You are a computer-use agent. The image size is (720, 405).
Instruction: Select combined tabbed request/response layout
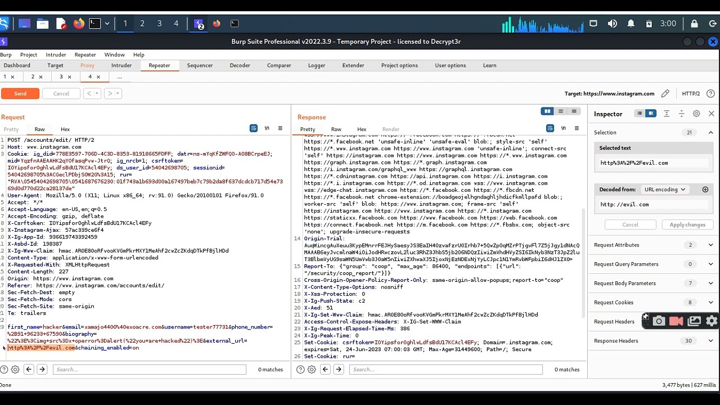coord(574,111)
